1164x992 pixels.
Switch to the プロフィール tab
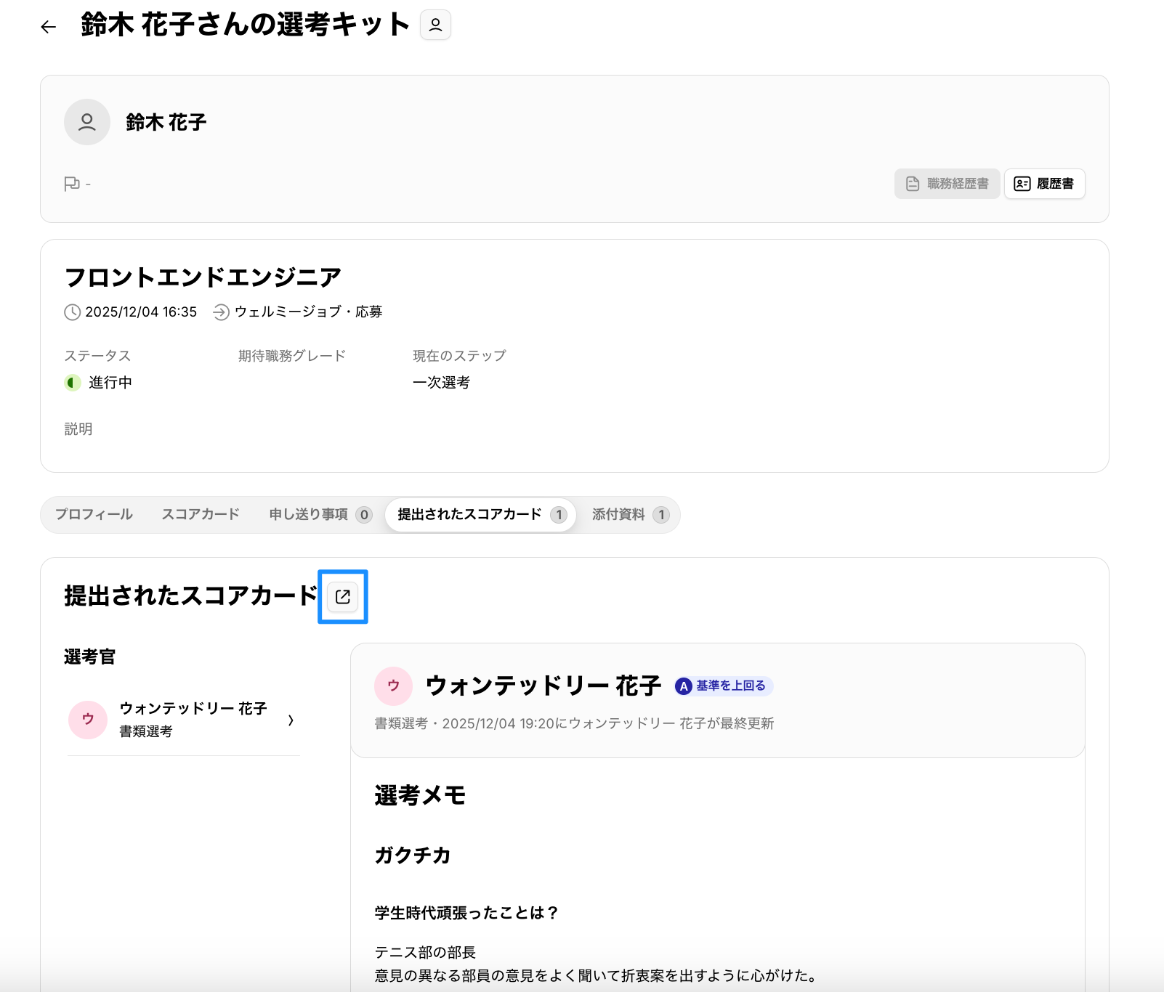point(94,514)
